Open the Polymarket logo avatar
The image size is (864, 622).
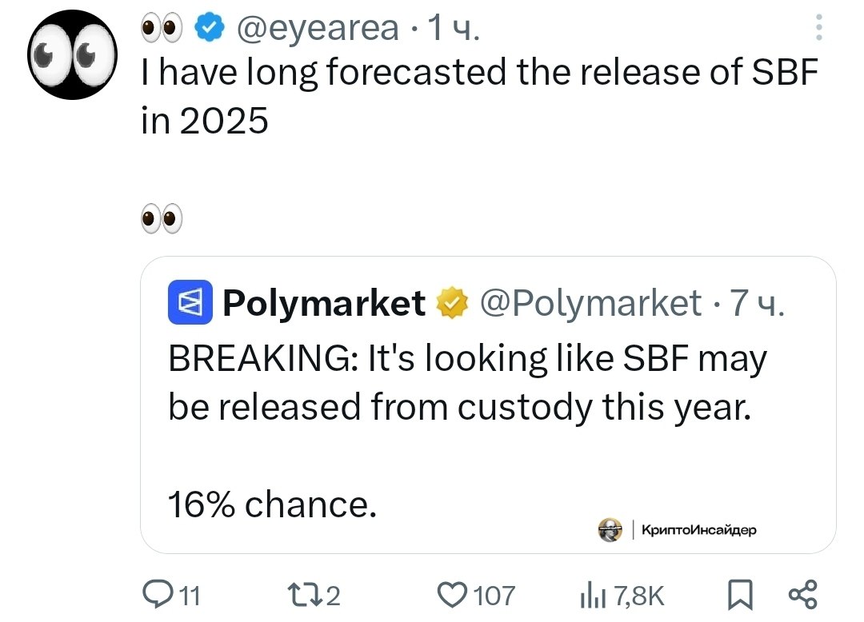pyautogui.click(x=190, y=304)
